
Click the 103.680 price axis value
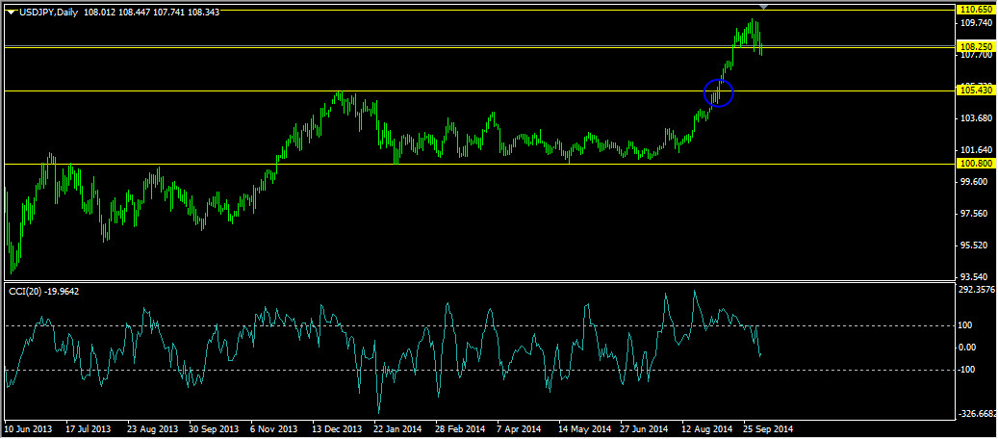975,118
